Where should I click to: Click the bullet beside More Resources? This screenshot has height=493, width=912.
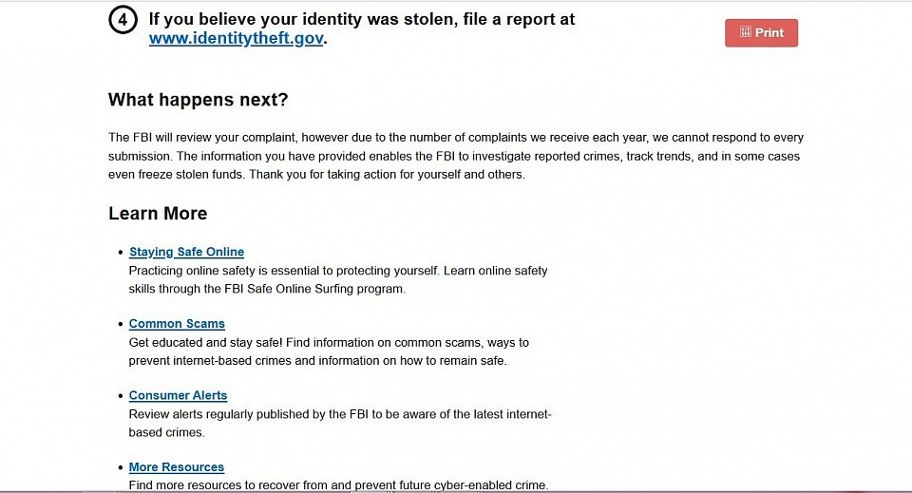(121, 467)
